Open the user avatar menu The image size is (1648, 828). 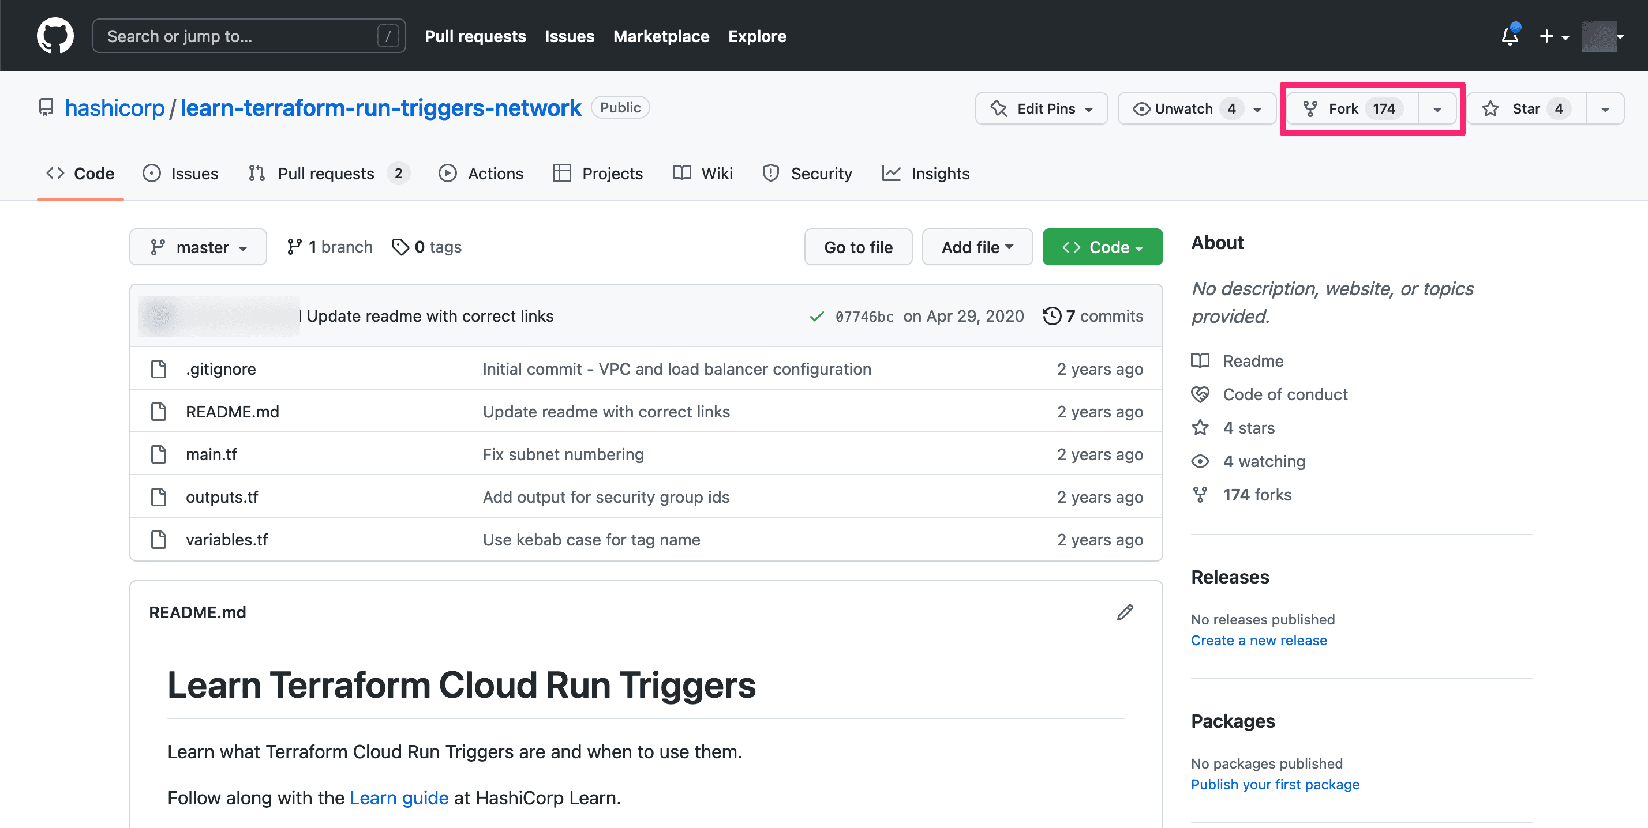click(1603, 36)
